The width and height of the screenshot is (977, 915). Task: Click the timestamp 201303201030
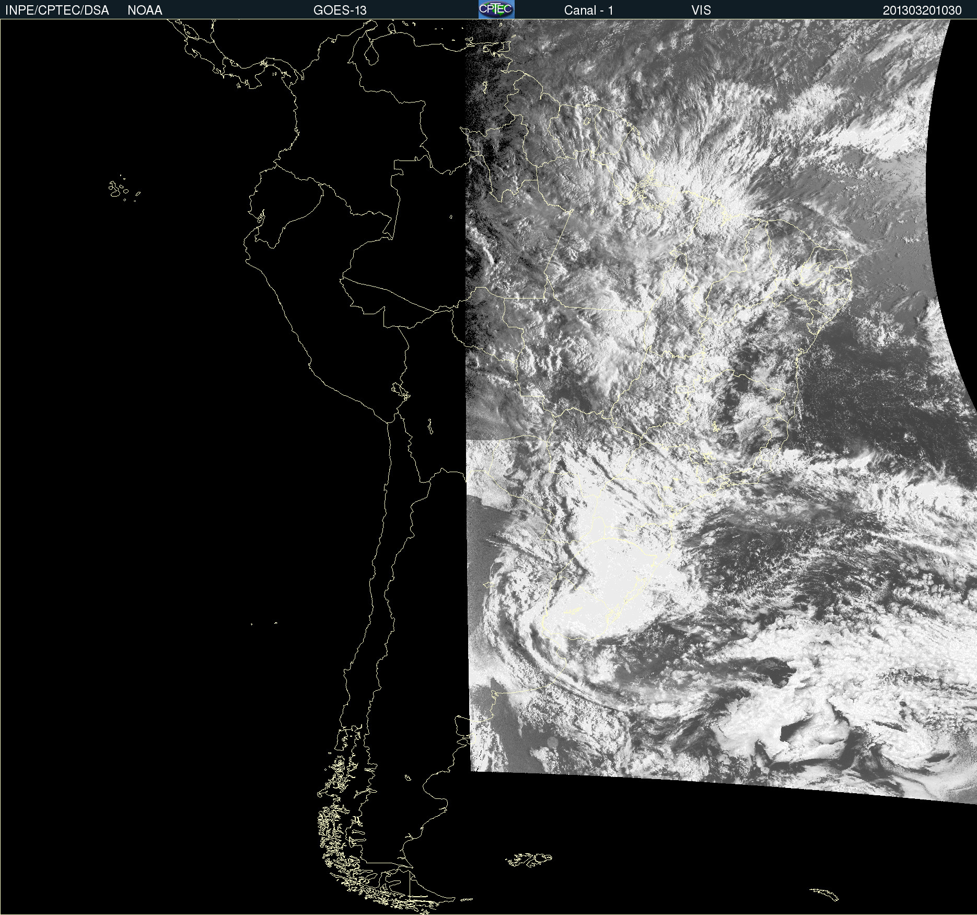pyautogui.click(x=922, y=10)
